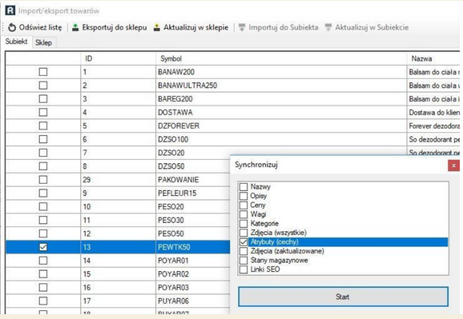
Task: Click the R application logo icon
Action: (x=10, y=10)
